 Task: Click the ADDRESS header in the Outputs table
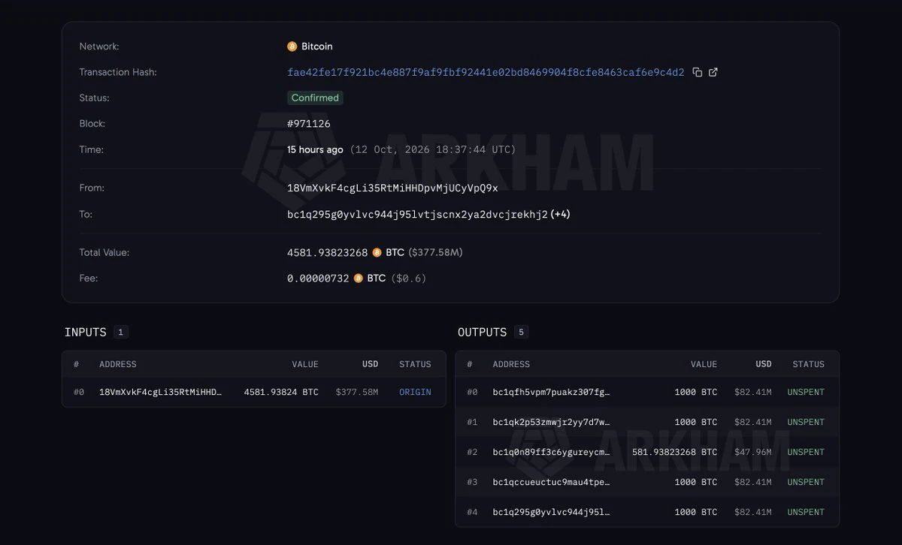(511, 364)
